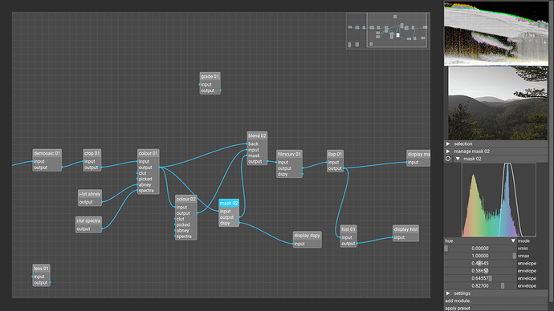Click the vmax slider

coord(480,256)
